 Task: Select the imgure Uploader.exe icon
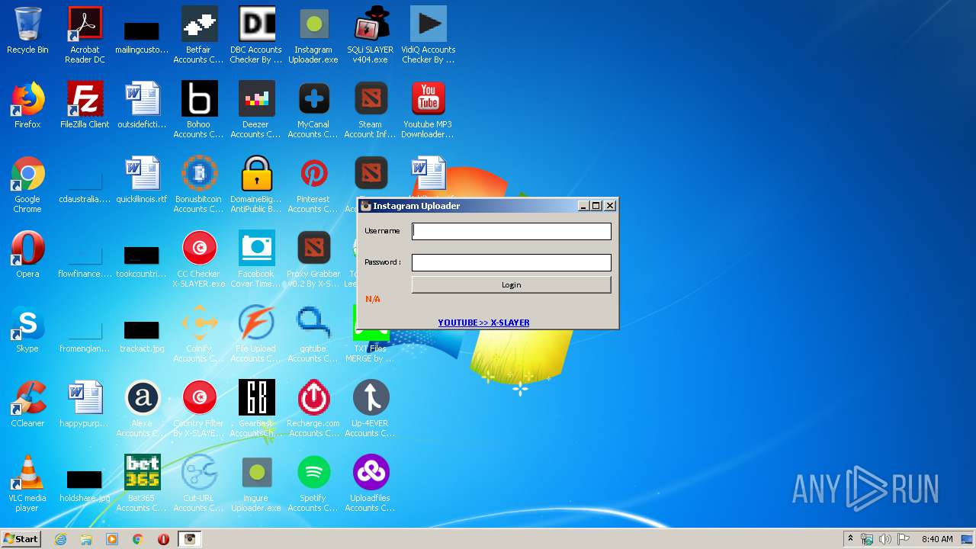pos(256,483)
